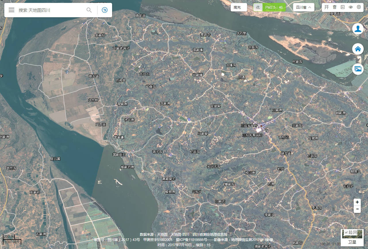Click the 邓家堰 place label

click(198, 75)
